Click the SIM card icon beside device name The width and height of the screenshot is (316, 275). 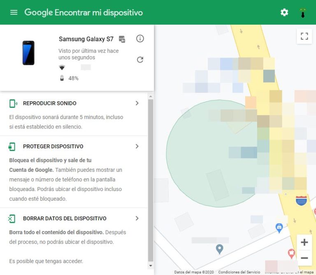(x=122, y=39)
